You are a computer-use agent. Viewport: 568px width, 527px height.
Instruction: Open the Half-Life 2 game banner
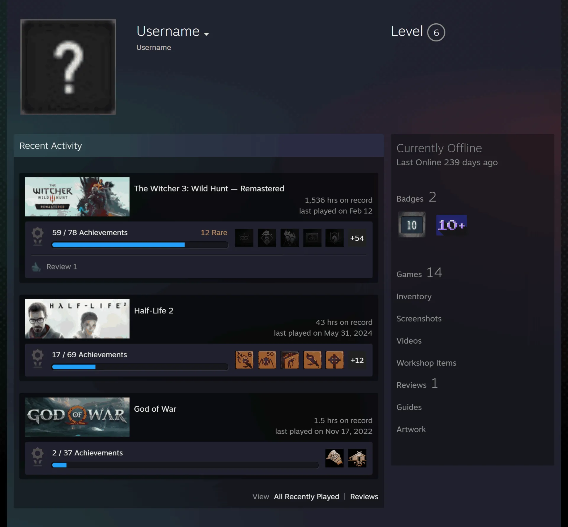tap(77, 319)
